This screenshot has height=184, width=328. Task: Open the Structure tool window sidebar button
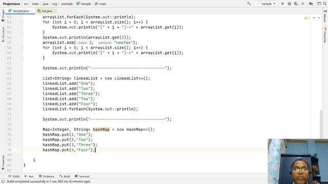[x=3, y=34]
